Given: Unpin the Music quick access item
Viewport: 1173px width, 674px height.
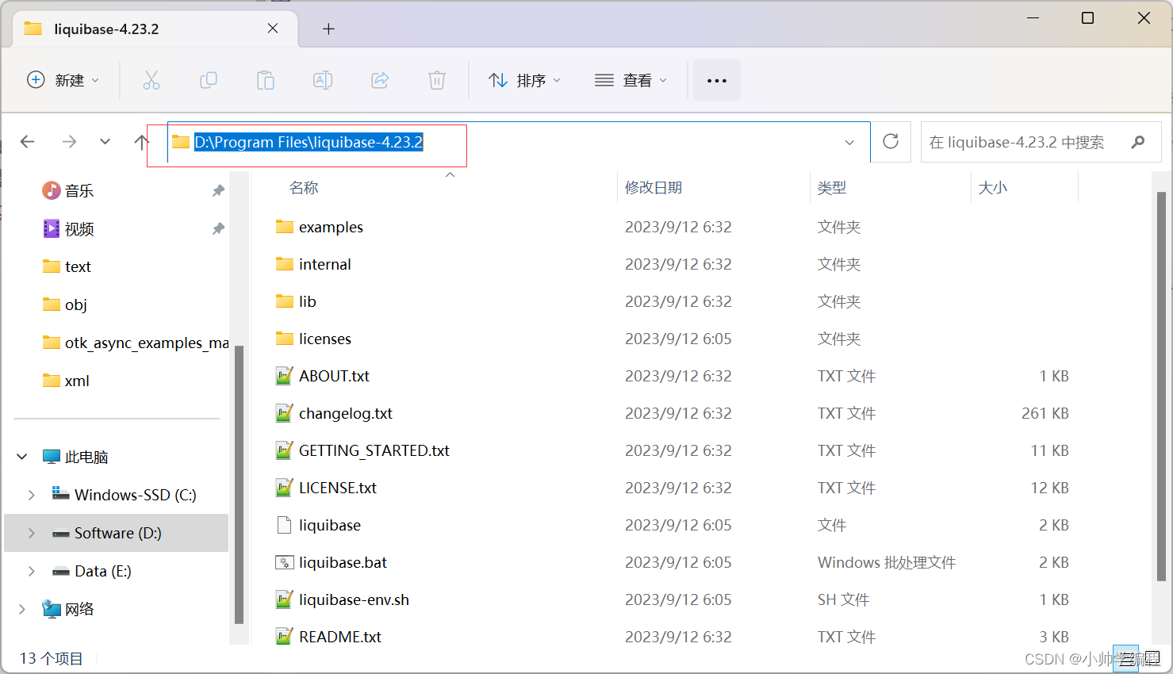Looking at the screenshot, I should [x=218, y=190].
